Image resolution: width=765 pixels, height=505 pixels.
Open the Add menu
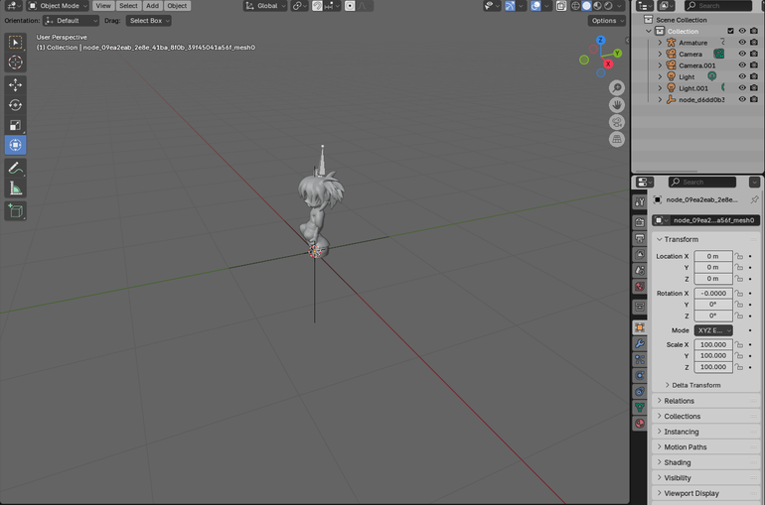[x=152, y=6]
